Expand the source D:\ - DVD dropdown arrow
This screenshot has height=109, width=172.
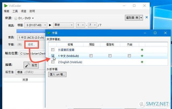click(33, 18)
